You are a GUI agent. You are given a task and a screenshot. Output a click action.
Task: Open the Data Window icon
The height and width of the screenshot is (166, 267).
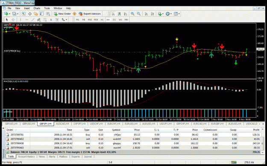click(x=30, y=14)
